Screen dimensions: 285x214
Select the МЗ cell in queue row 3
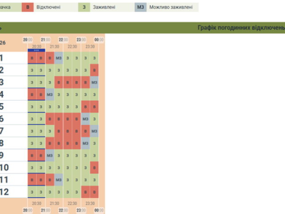[94, 82]
